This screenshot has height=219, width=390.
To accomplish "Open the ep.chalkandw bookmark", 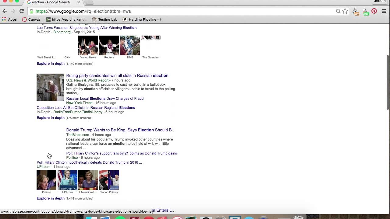I will [66, 19].
